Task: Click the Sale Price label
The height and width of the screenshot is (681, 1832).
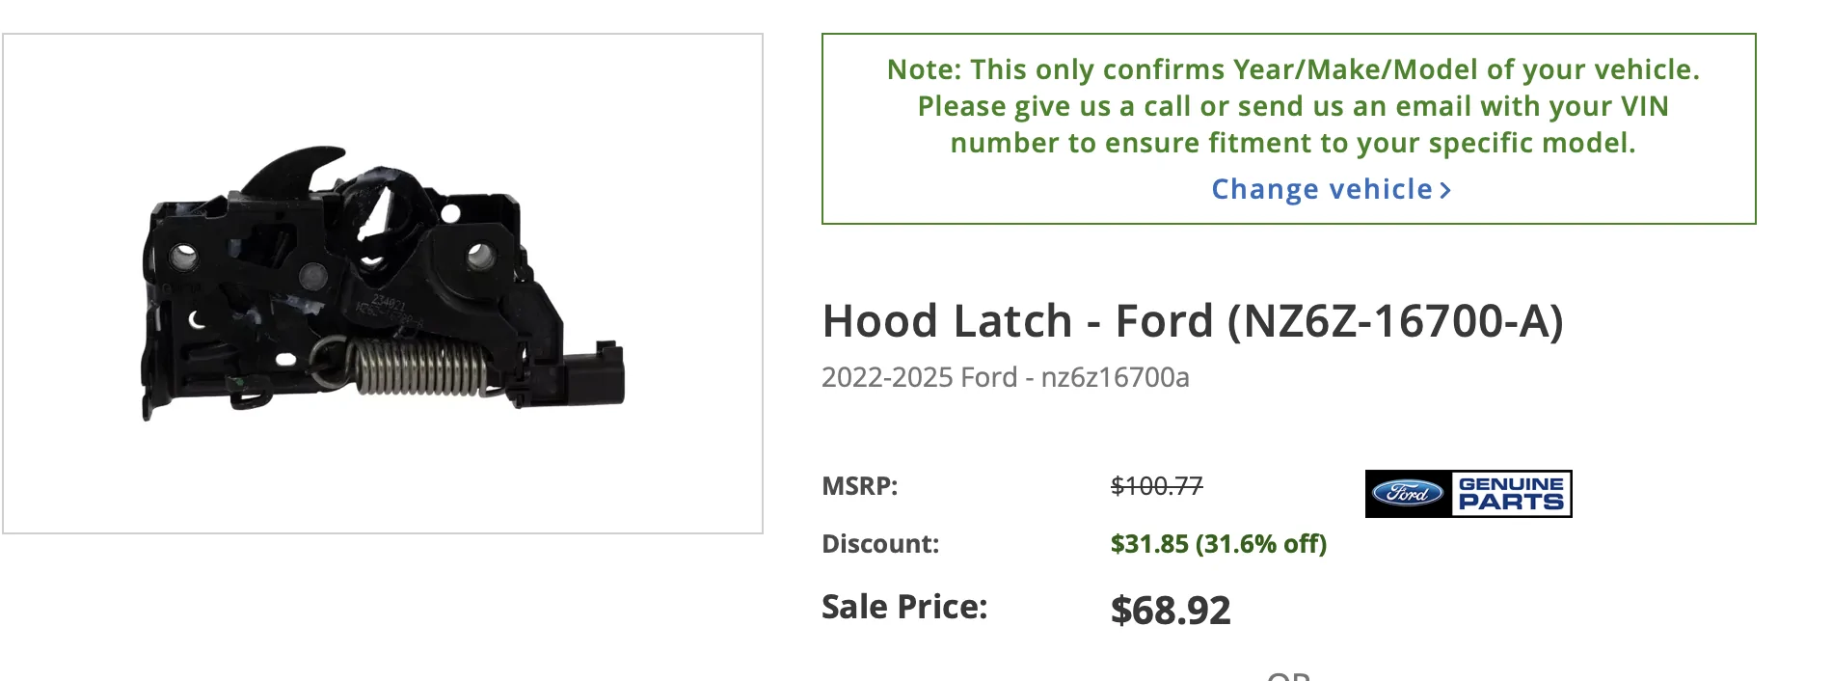Action: pos(903,606)
